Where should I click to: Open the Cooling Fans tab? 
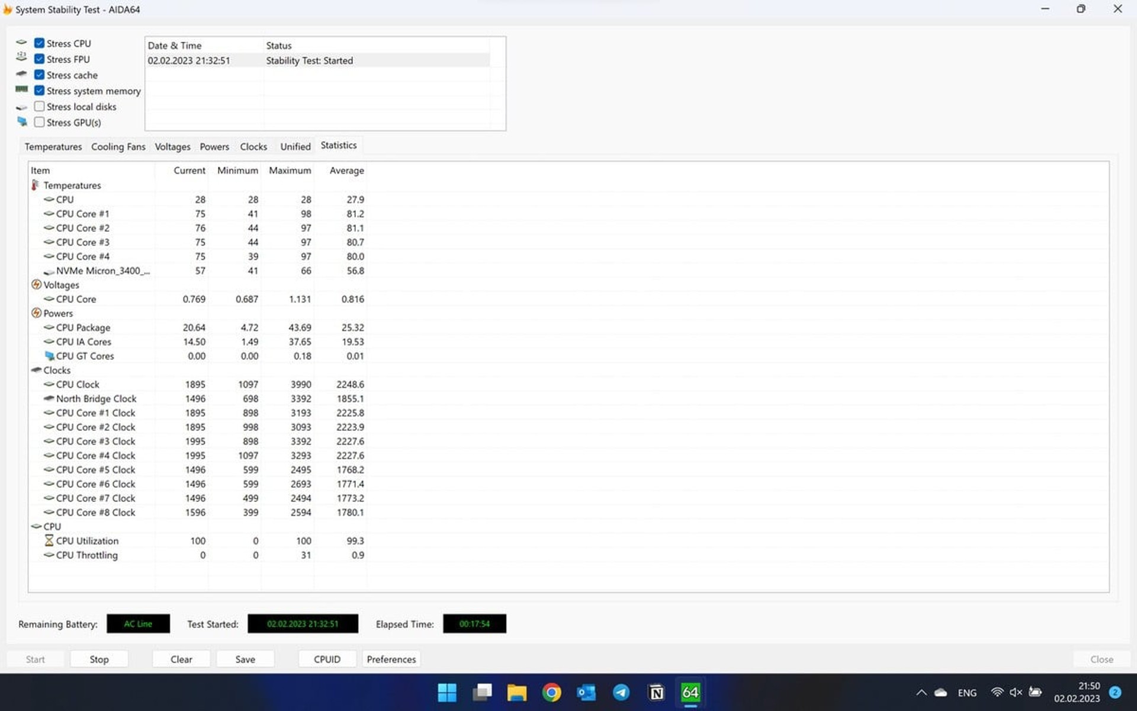pos(118,146)
